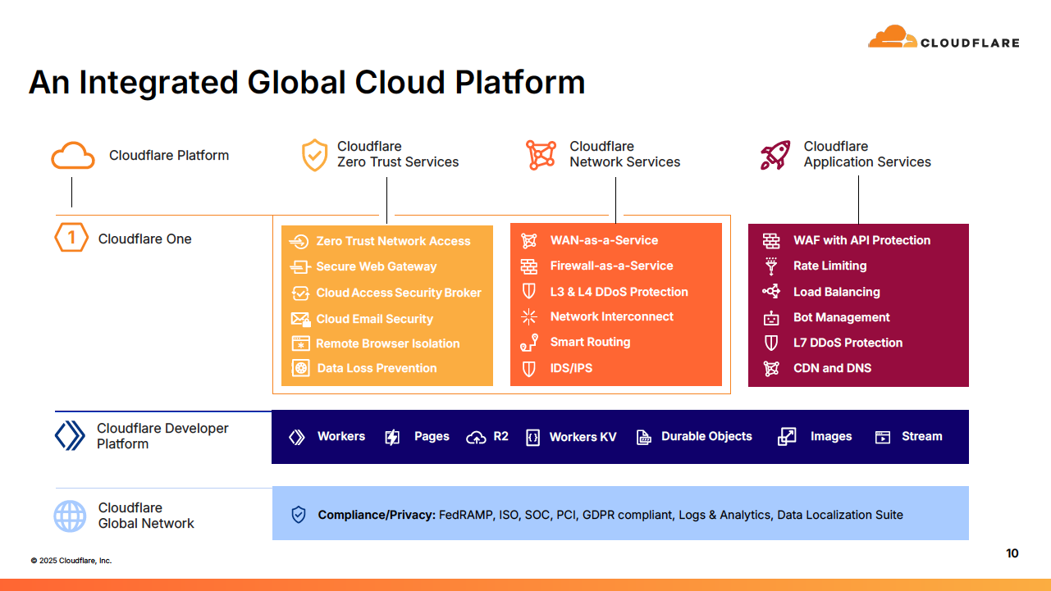Click the Cloudflare Global Network globe icon
1051x591 pixels.
(x=70, y=516)
